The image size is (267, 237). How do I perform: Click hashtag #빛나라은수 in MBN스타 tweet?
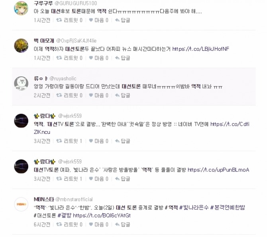[x=194, y=207]
